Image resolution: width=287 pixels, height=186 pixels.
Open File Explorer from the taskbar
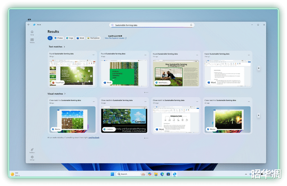tap(156, 174)
